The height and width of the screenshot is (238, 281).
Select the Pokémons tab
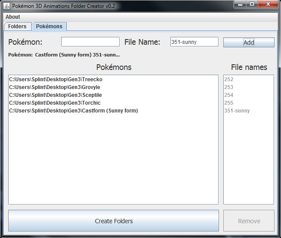coord(49,26)
